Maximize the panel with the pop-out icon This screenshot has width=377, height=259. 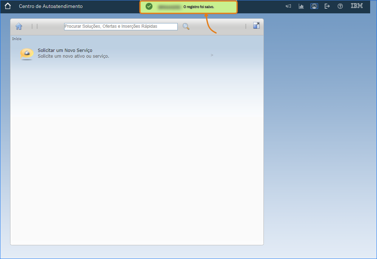(256, 25)
